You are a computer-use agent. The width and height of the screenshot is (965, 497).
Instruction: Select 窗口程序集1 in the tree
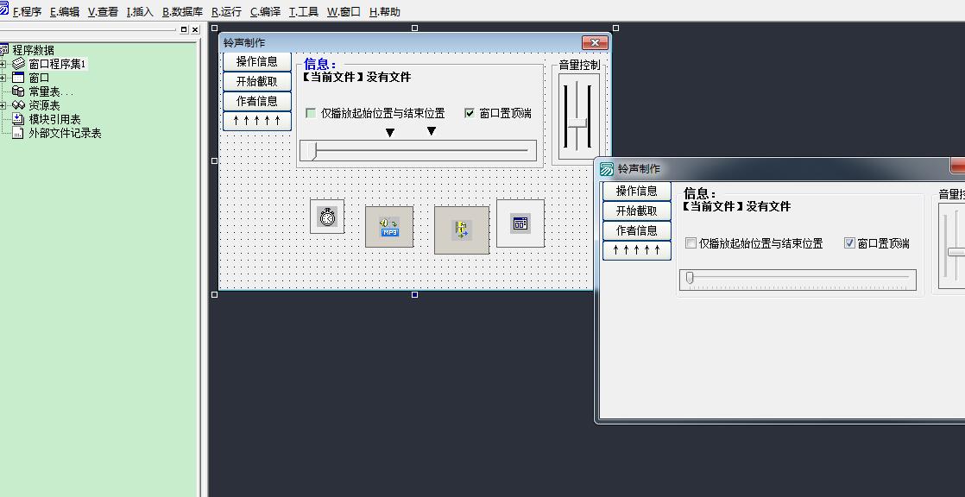[x=57, y=64]
